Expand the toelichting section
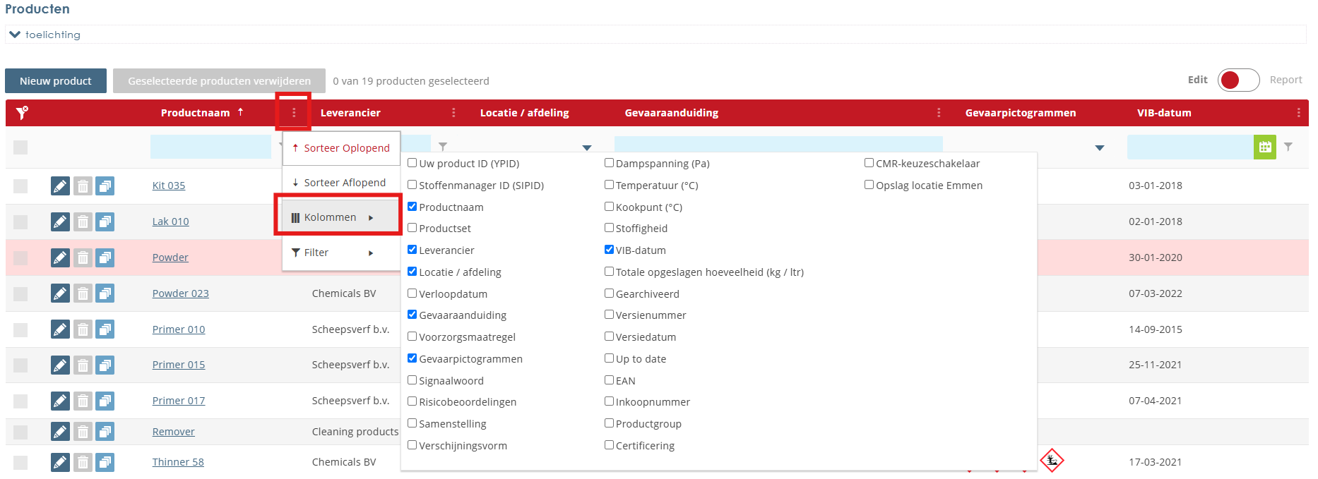The height and width of the screenshot is (479, 1318). click(15, 35)
